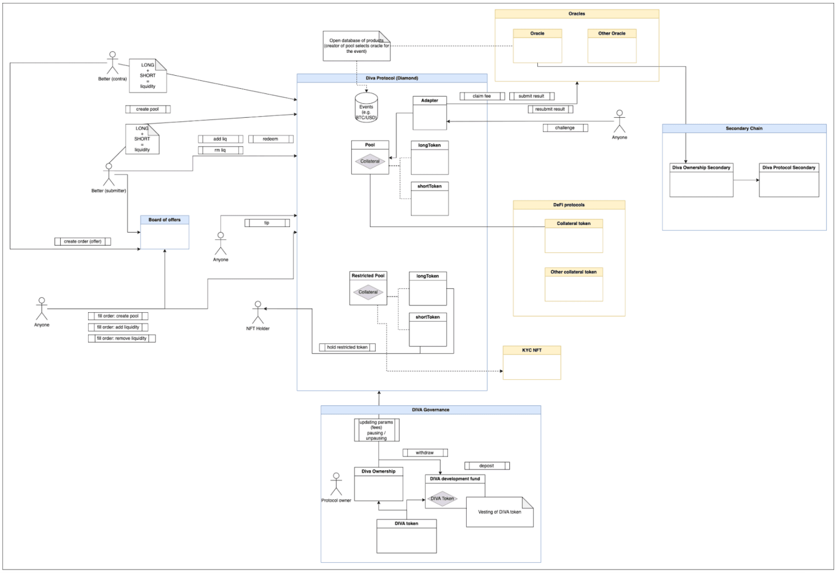Screen dimensions: 838x573
Task: Select the Collateral token box
Action: (574, 236)
